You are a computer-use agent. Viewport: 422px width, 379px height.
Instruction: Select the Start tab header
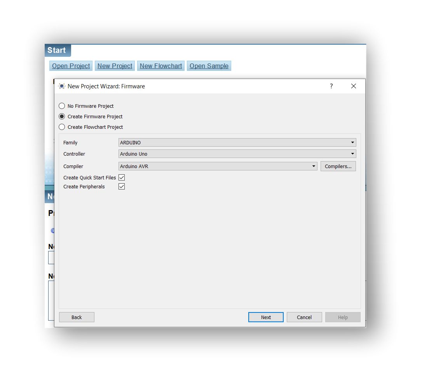click(x=58, y=51)
